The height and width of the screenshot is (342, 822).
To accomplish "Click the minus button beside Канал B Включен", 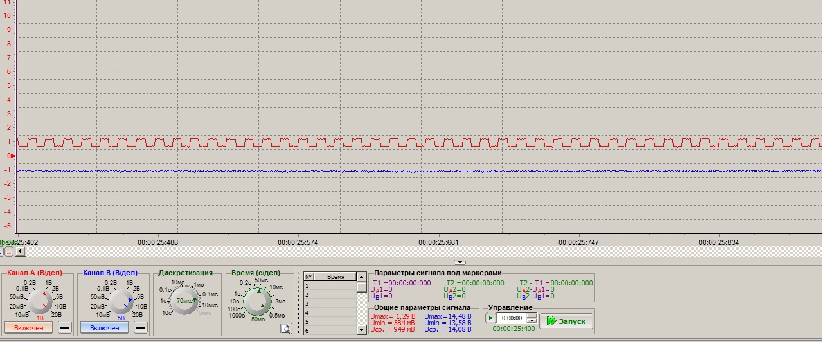I will (x=140, y=328).
